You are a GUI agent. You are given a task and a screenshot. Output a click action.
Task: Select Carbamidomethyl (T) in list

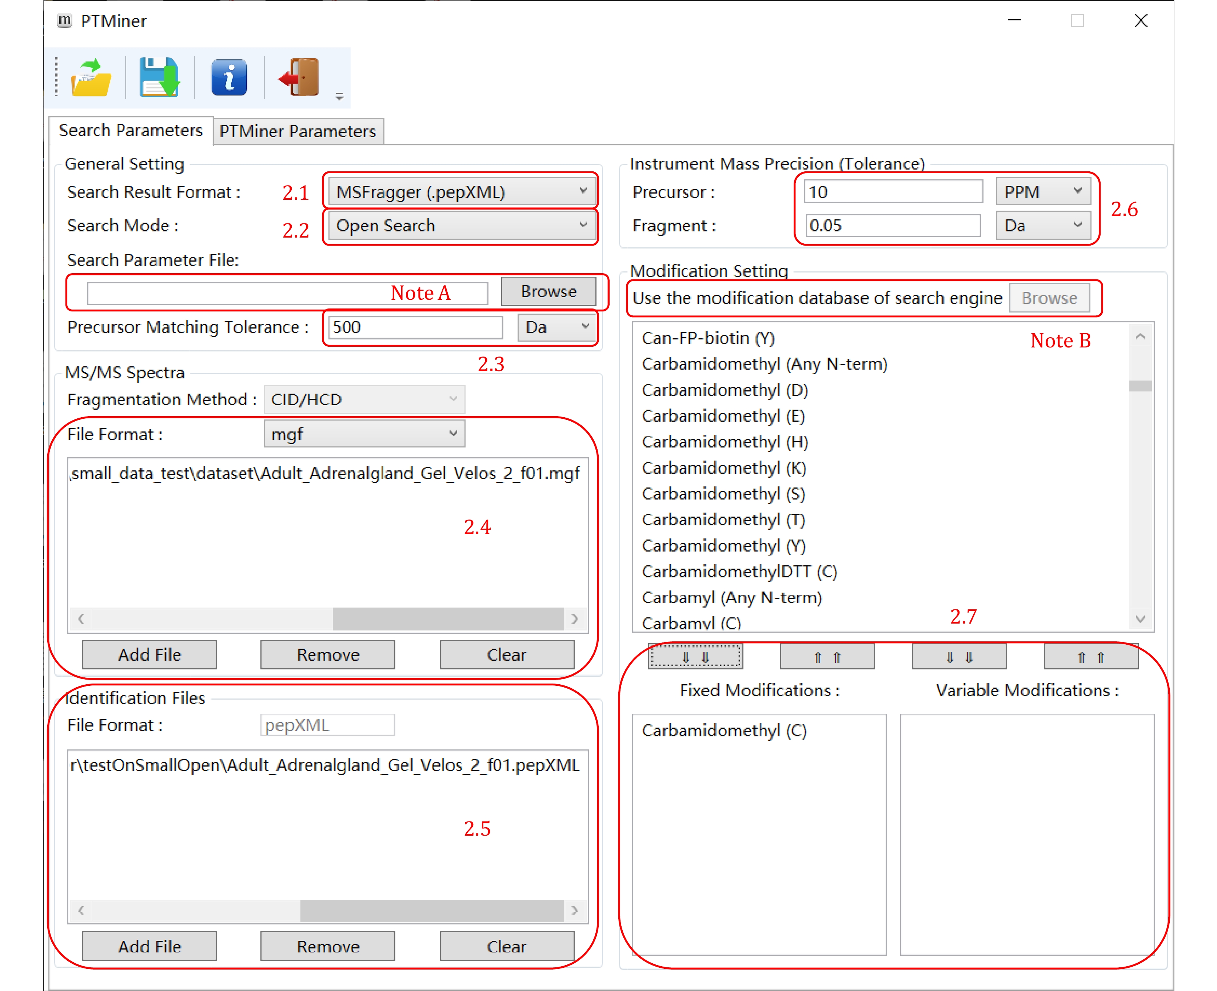[723, 520]
